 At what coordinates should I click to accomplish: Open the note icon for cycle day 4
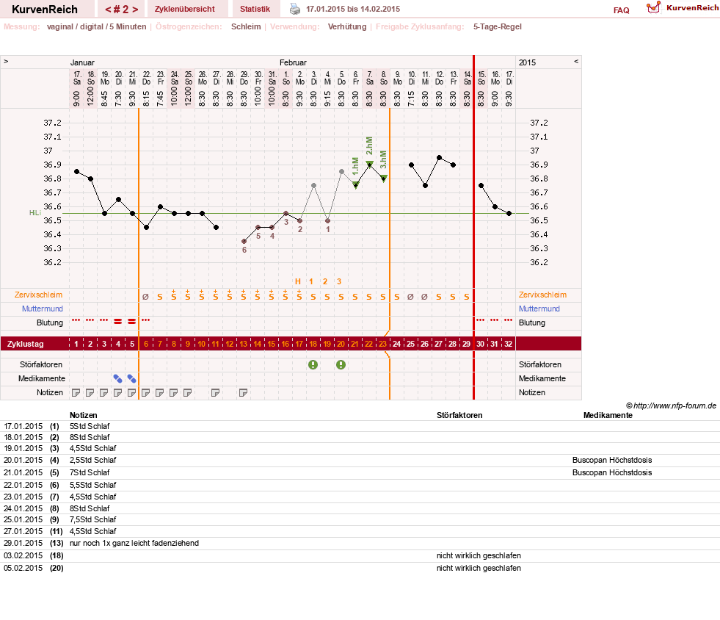[118, 392]
